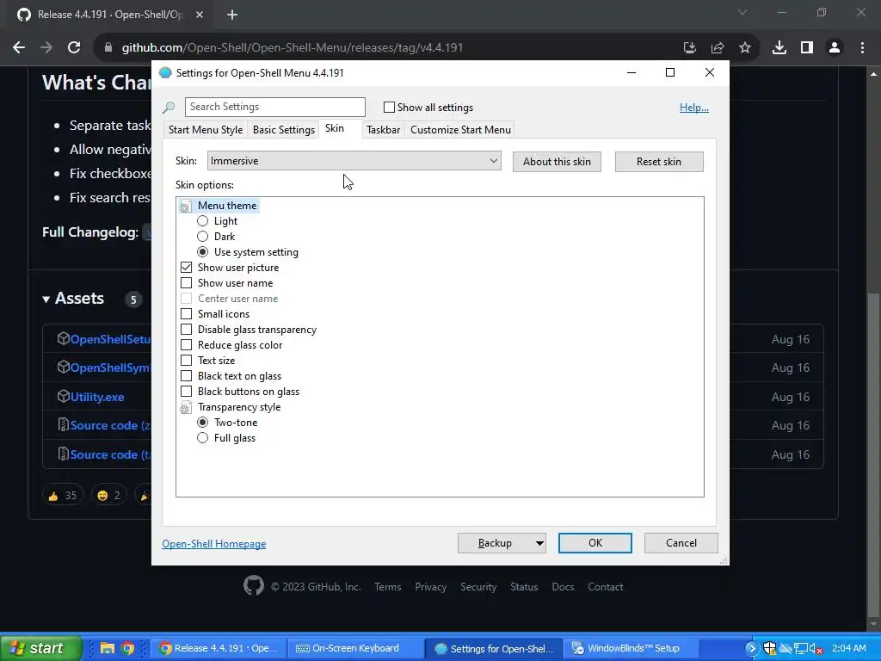This screenshot has height=661, width=881.
Task: Click the GitHub logo in the page footer
Action: 254,585
